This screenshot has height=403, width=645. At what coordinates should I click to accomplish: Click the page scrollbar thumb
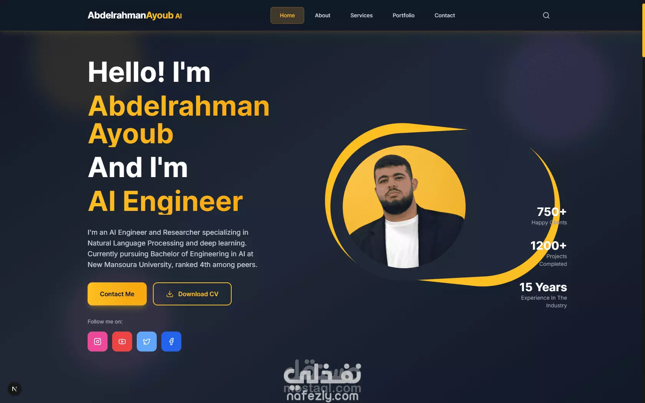coord(643,29)
